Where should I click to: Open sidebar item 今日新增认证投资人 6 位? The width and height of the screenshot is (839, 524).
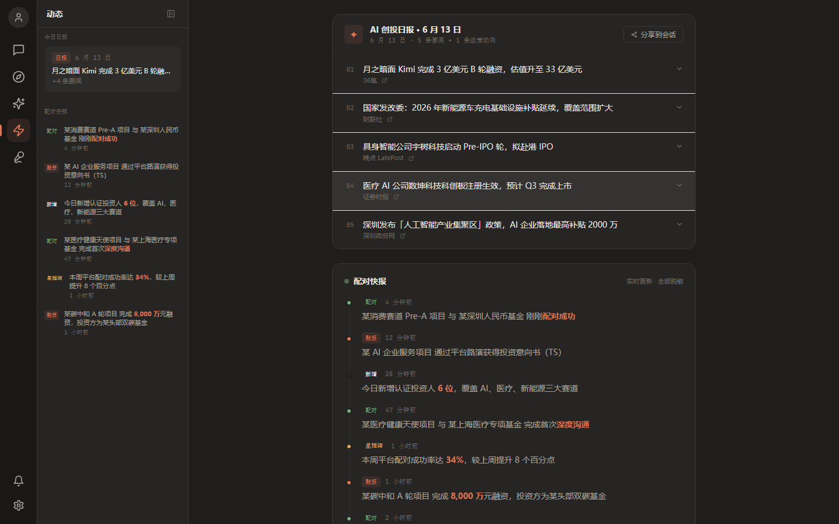pos(112,212)
